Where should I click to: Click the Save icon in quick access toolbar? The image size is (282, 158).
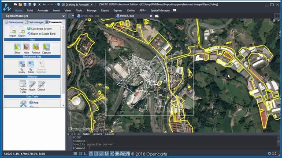click(25, 4)
